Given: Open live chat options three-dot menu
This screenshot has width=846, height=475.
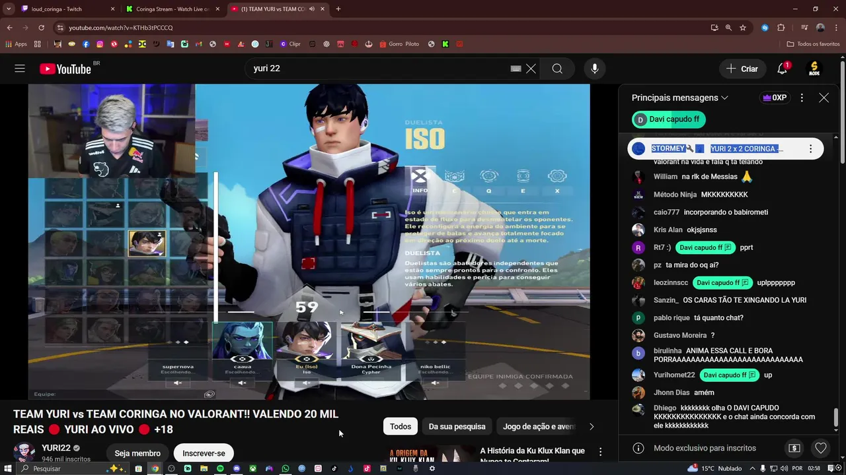Looking at the screenshot, I should click(802, 98).
